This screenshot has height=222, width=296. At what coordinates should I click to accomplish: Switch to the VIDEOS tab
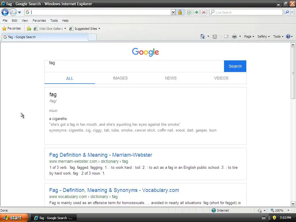221,78
